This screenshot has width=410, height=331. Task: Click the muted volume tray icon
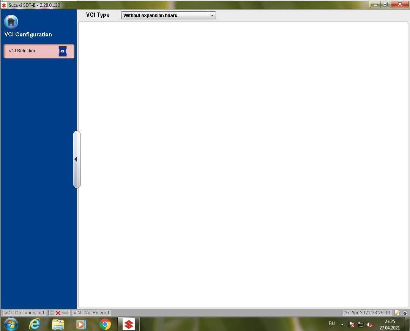370,325
